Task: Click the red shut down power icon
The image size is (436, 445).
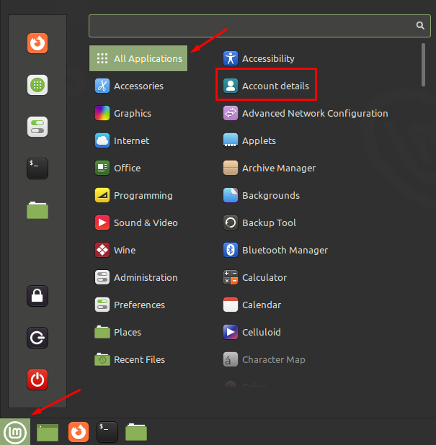Action: pos(37,379)
